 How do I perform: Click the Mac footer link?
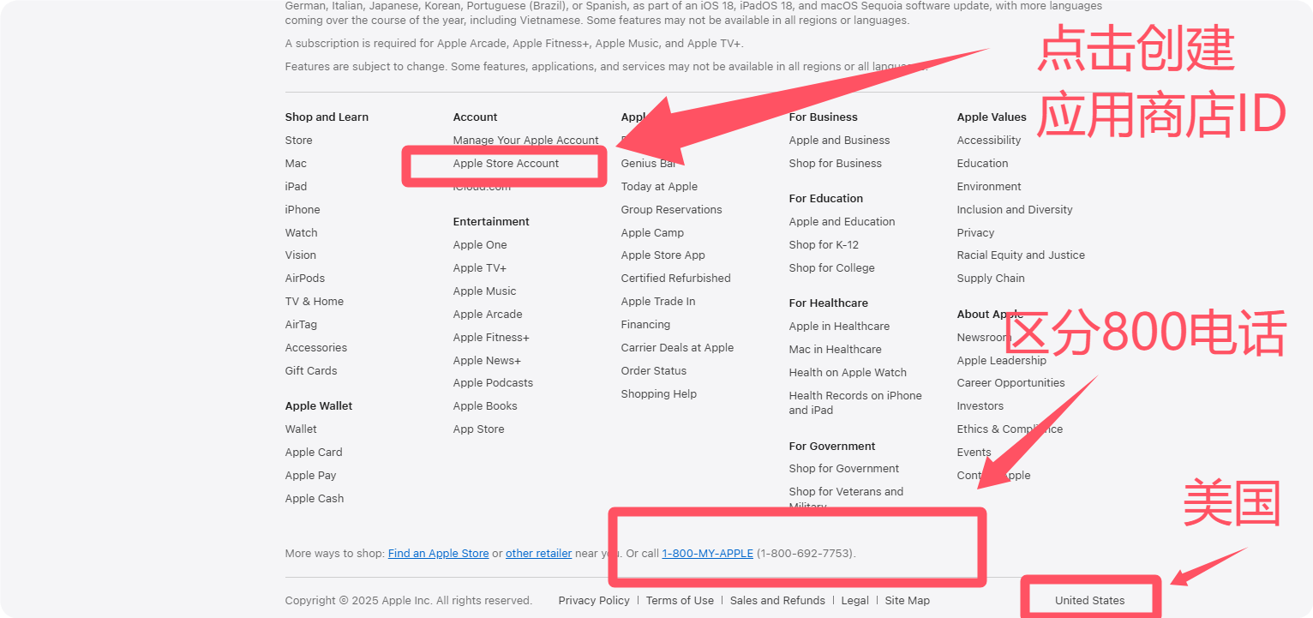coord(296,164)
